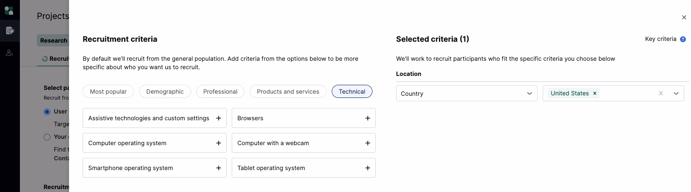Switch to the Demographic tab

[165, 92]
